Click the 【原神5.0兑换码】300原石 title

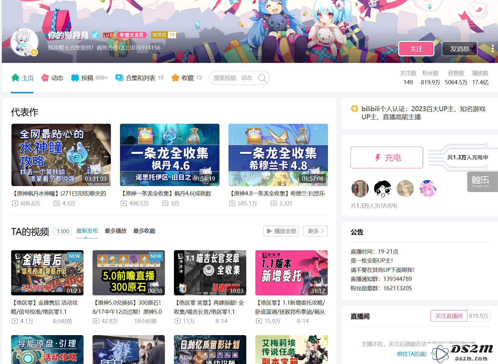click(127, 307)
